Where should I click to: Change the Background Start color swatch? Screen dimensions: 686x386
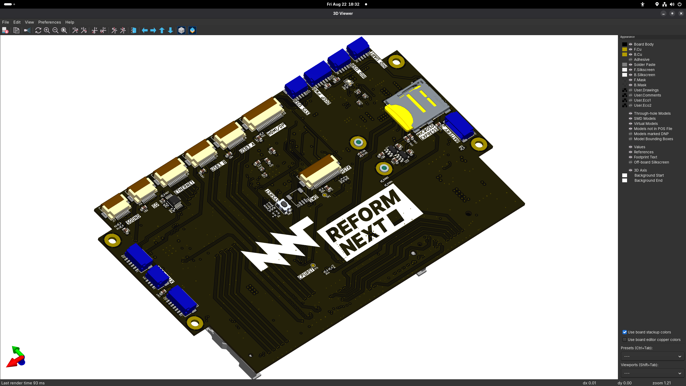click(x=625, y=175)
